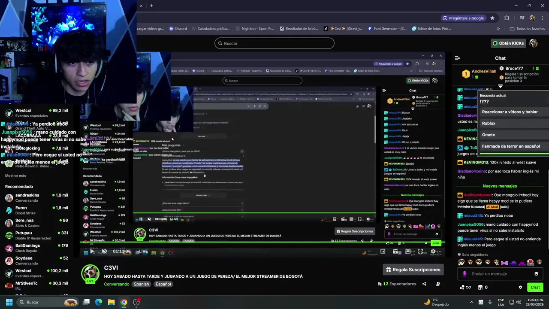Open Task View on the taskbar
The height and width of the screenshot is (309, 549).
(86, 302)
